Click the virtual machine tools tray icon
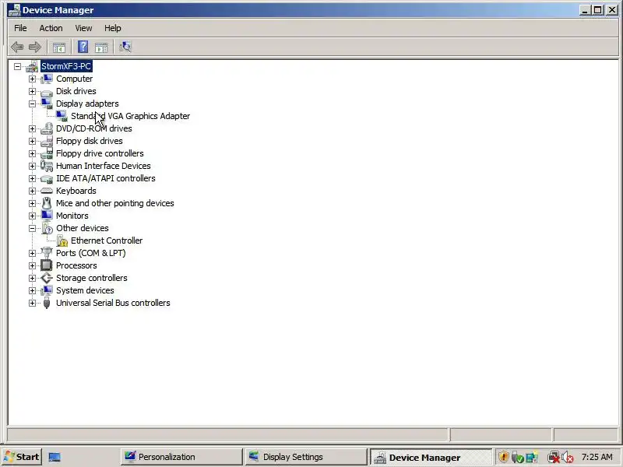Viewport: 623px width, 467px height. coord(532,458)
